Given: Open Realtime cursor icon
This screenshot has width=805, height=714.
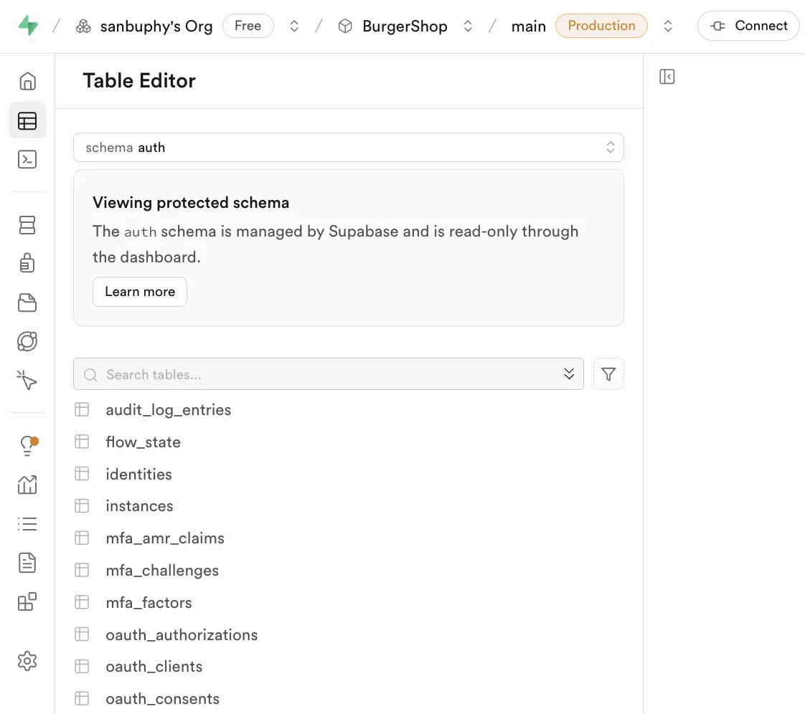Looking at the screenshot, I should point(27,380).
